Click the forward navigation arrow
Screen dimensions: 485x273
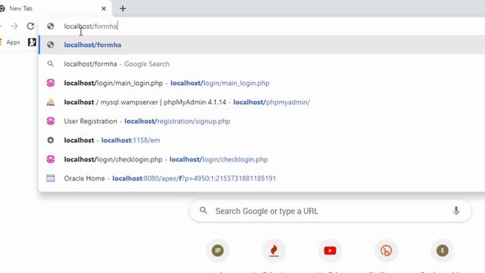click(x=14, y=27)
